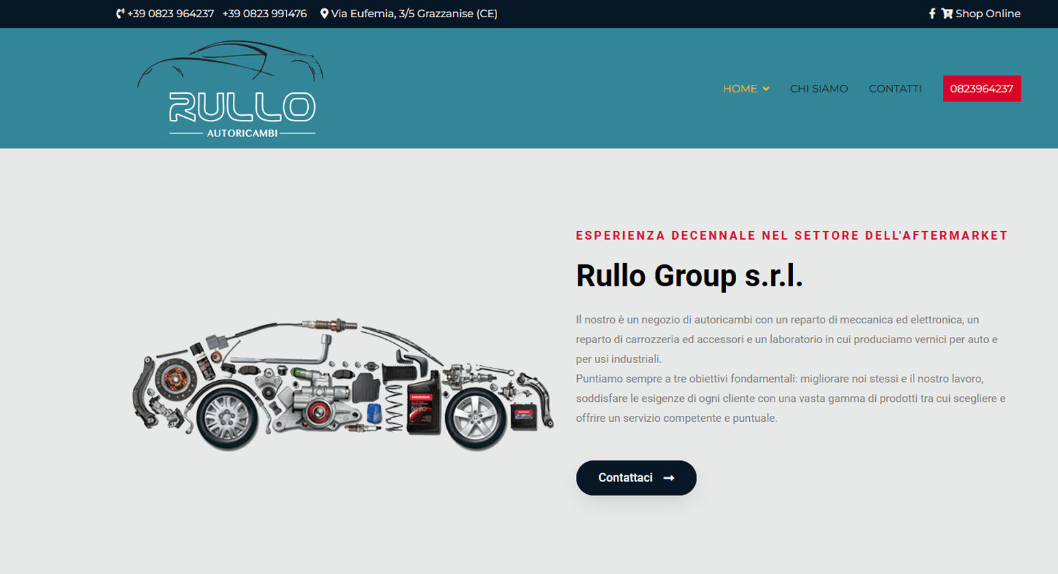Click the location pin icon
This screenshot has height=574, width=1058.
pos(324,14)
